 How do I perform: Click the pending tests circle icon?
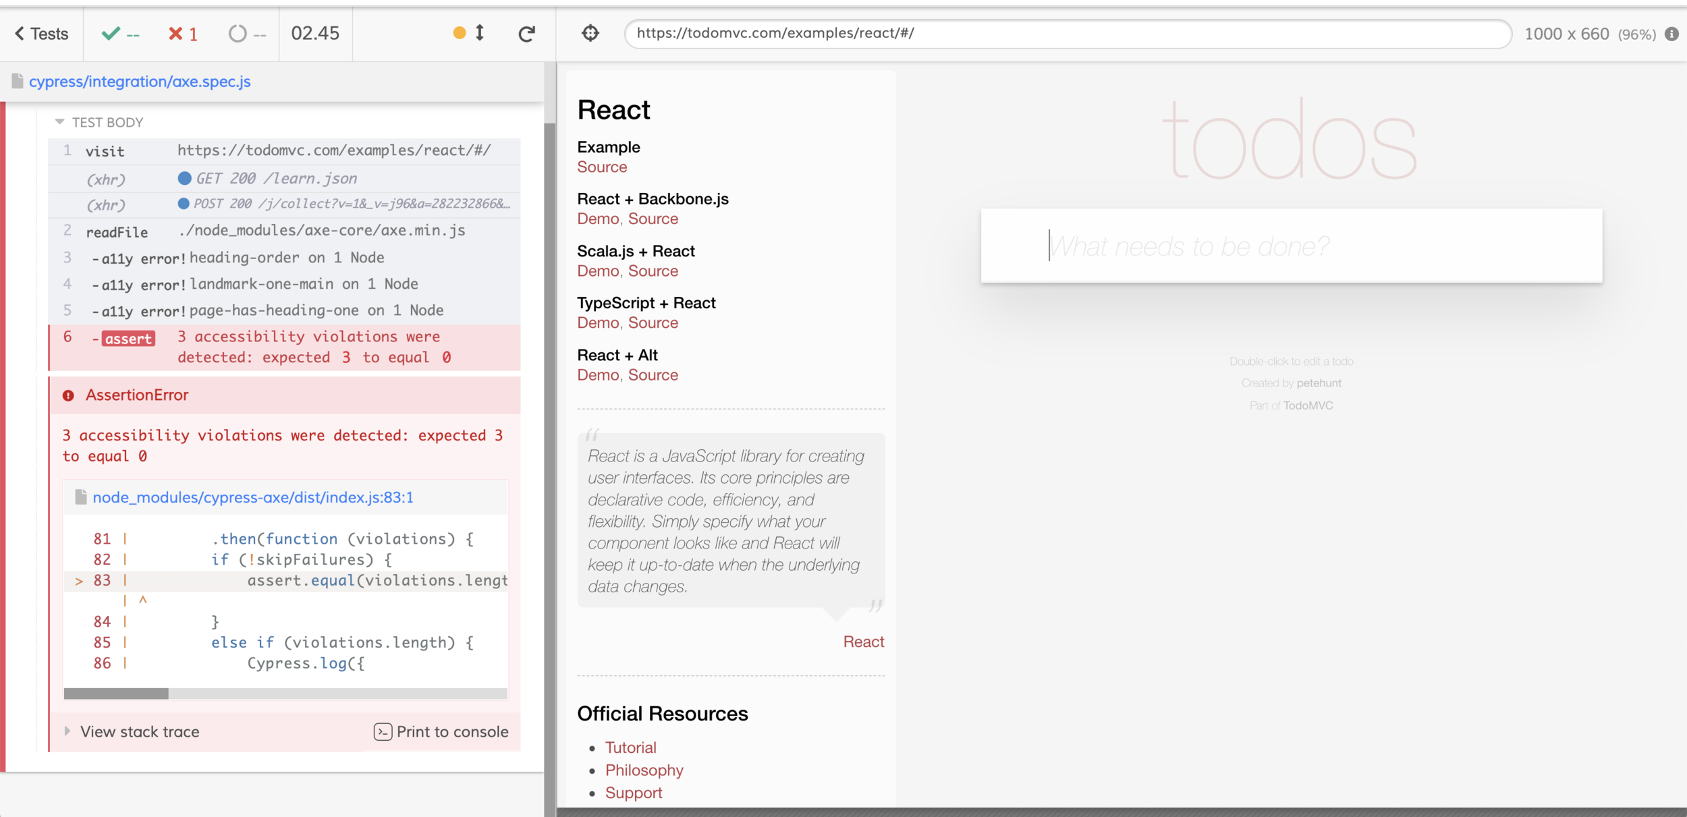238,34
